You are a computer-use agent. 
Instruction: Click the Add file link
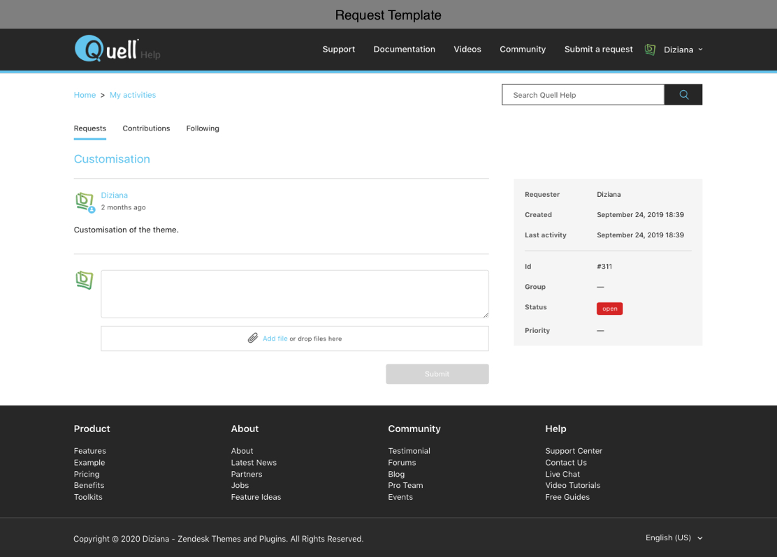pyautogui.click(x=275, y=339)
